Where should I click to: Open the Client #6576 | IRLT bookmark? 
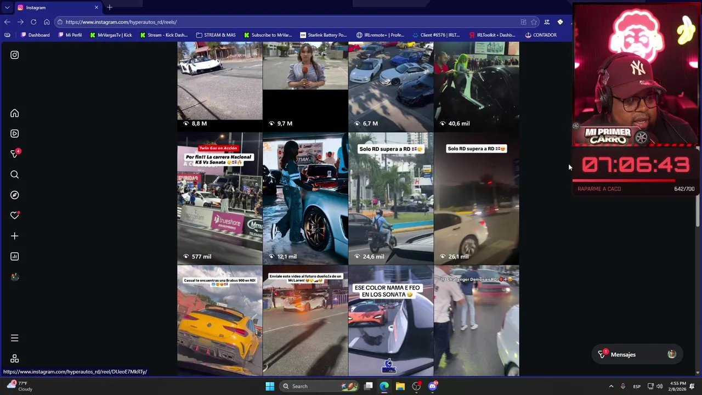click(x=436, y=35)
